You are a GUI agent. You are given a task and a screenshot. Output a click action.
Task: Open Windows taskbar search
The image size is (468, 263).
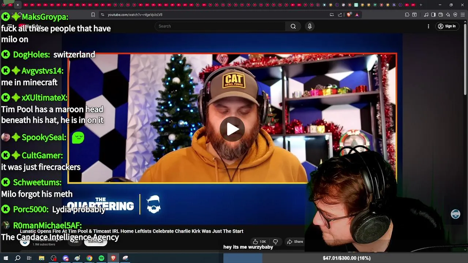click(18, 258)
